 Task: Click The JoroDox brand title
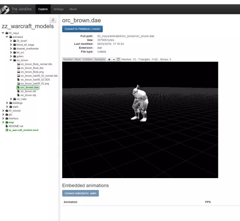(x=22, y=9)
